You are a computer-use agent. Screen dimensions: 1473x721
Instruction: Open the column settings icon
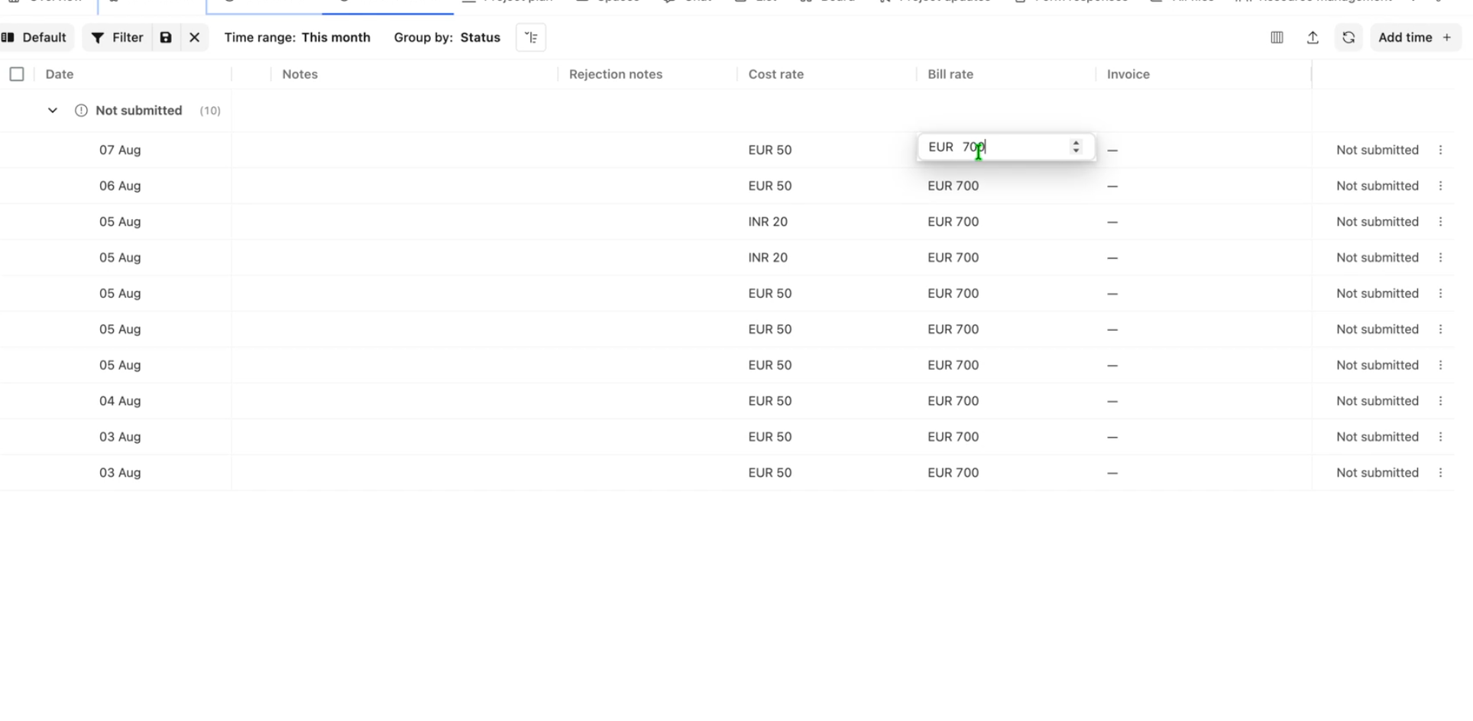point(1277,37)
